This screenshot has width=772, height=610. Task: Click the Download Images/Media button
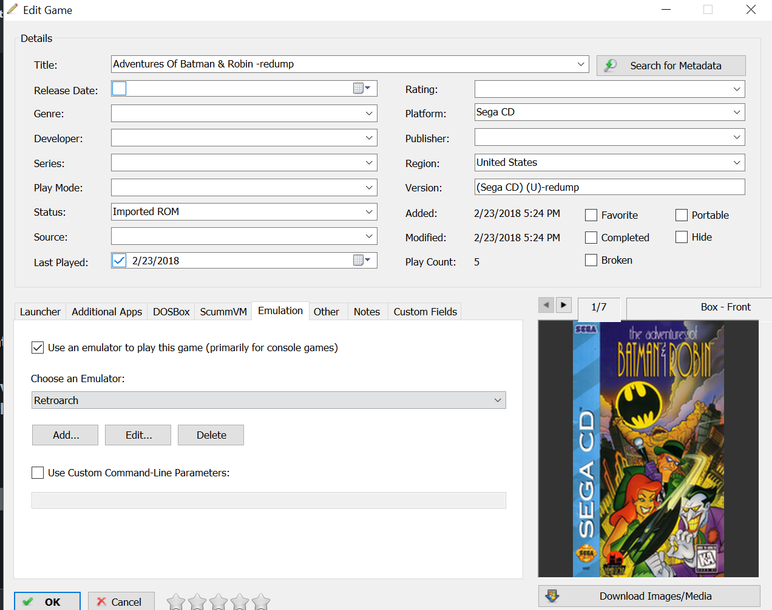click(x=649, y=596)
